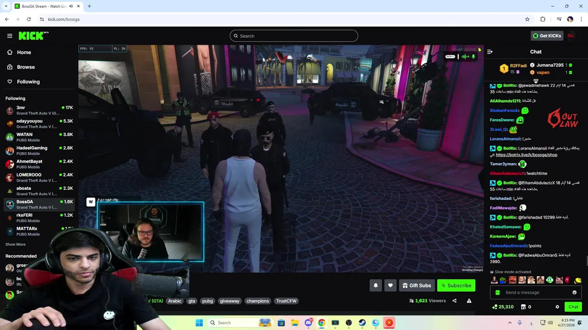This screenshot has height=330, width=588.
Task: Open 3mr channel in Following list
Action: 39,110
